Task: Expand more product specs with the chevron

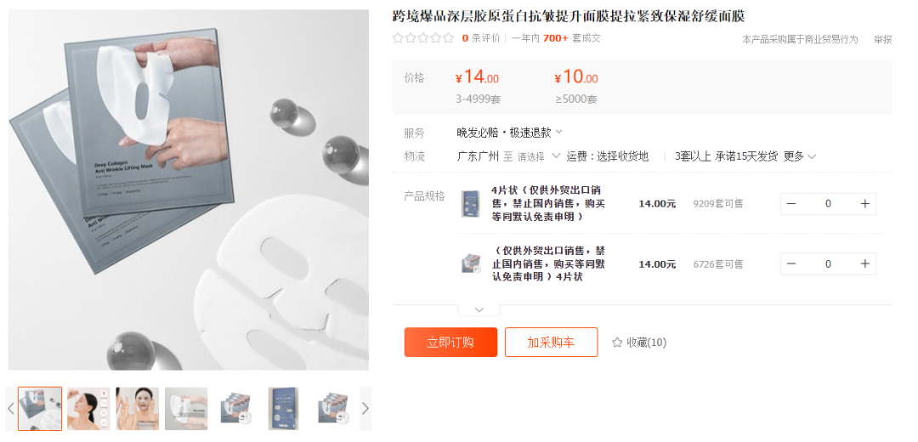Action: (x=479, y=309)
